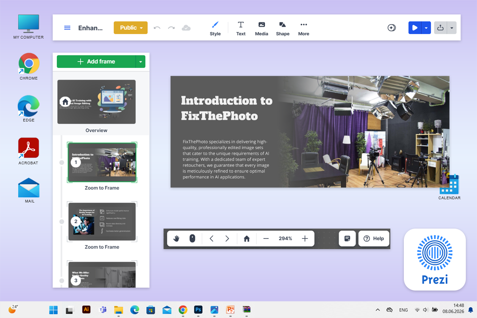Check the cloud save status icon
Image resolution: width=477 pixels, height=318 pixels.
[186, 28]
